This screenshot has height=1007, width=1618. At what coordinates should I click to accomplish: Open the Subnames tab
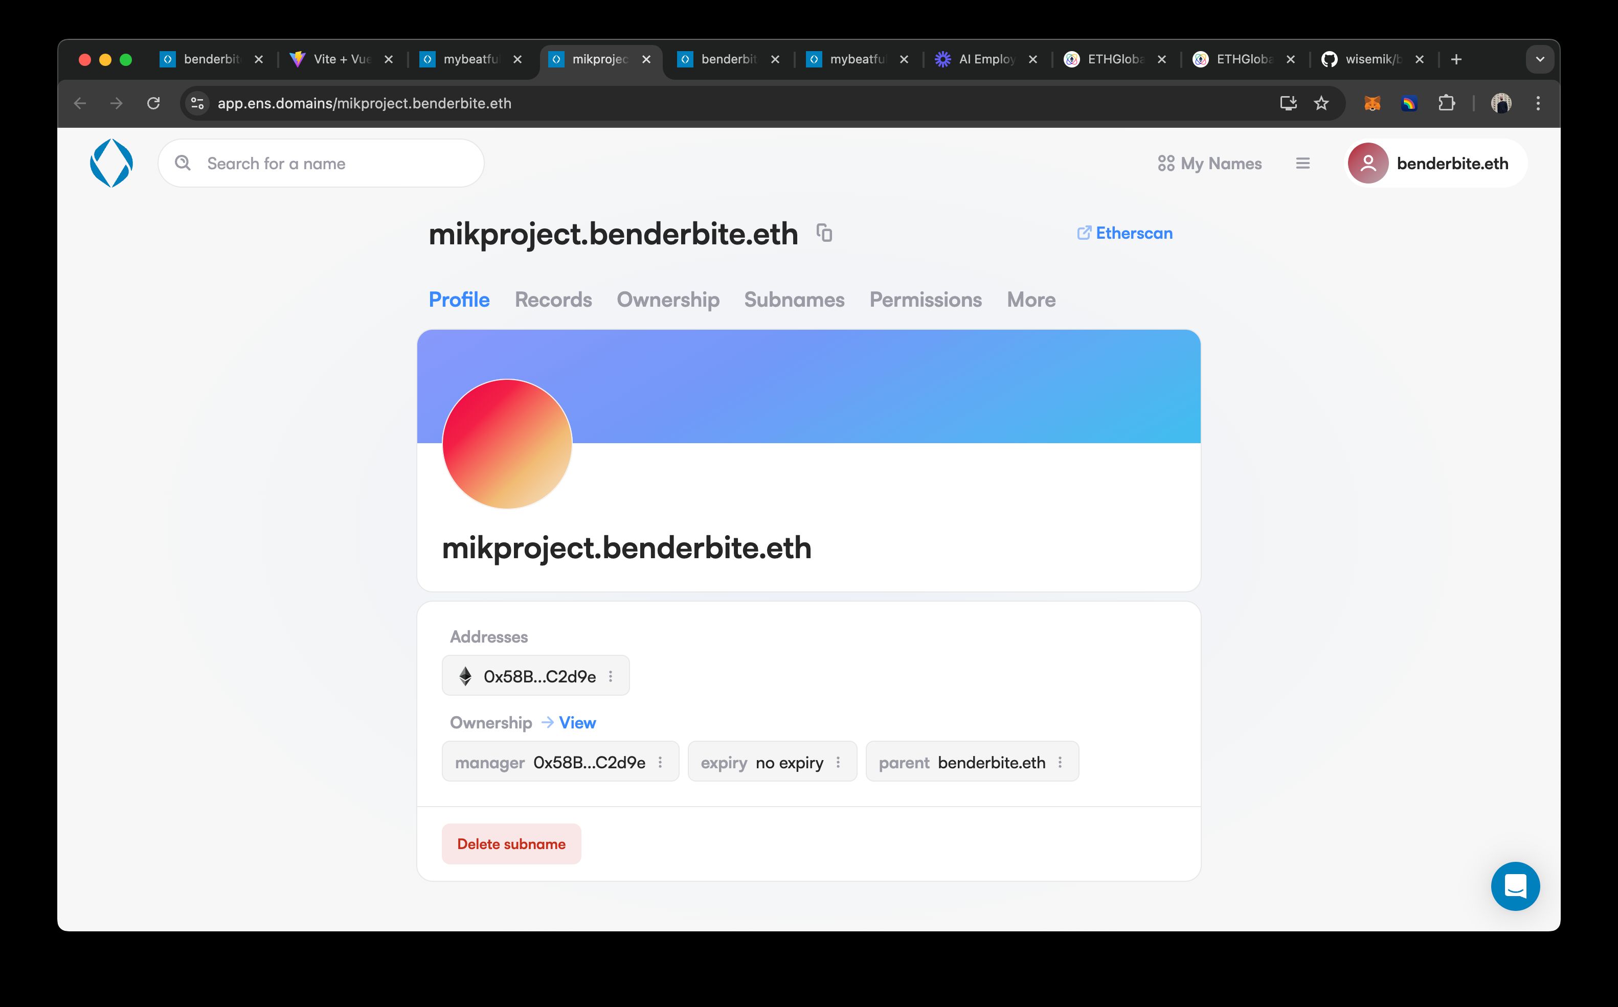pos(794,300)
